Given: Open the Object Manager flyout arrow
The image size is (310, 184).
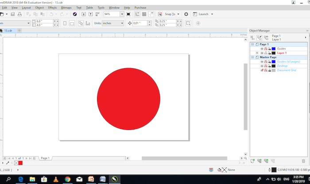Looking at the screenshot, I should coord(306,38).
